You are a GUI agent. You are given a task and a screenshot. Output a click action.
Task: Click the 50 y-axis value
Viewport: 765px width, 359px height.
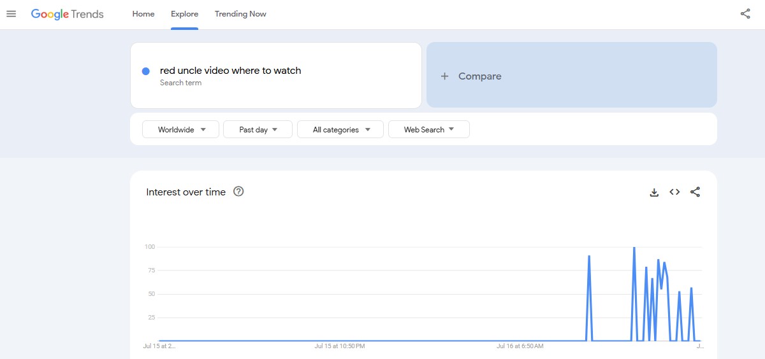[x=151, y=294]
